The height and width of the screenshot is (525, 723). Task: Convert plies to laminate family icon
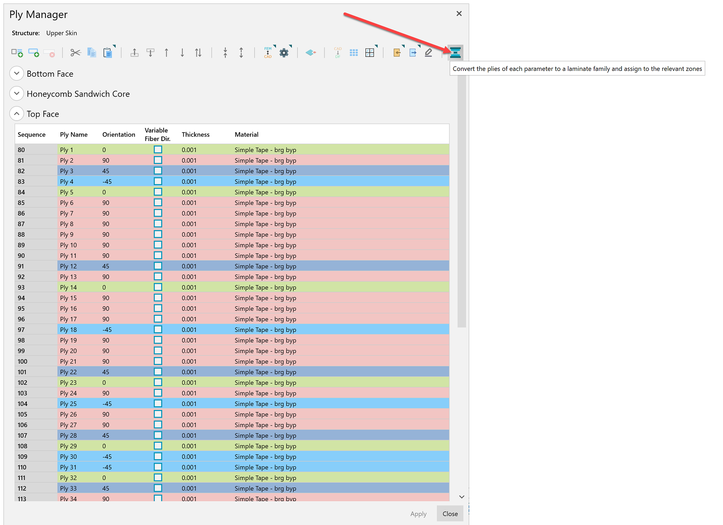(x=455, y=52)
